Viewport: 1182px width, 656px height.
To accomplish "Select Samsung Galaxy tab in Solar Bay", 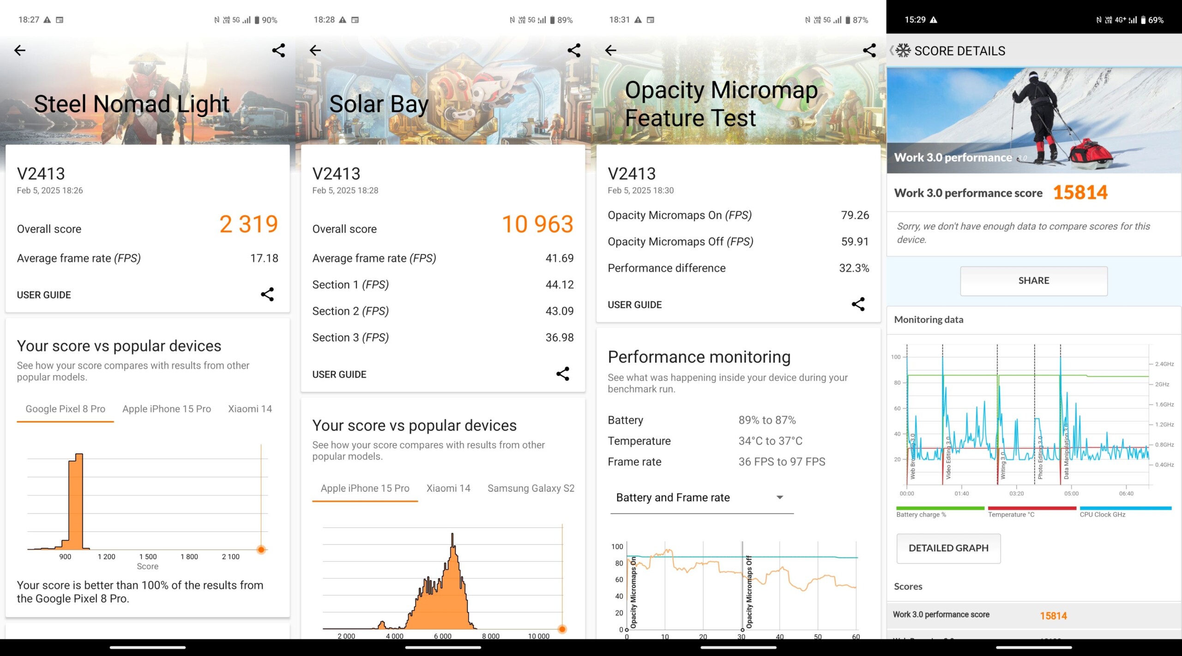I will tap(531, 488).
